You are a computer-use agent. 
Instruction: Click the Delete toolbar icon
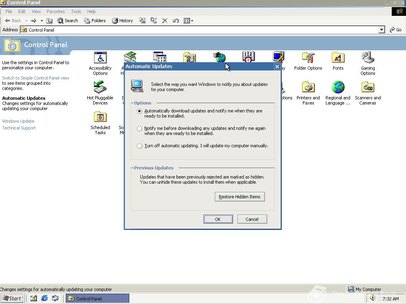[165, 21]
